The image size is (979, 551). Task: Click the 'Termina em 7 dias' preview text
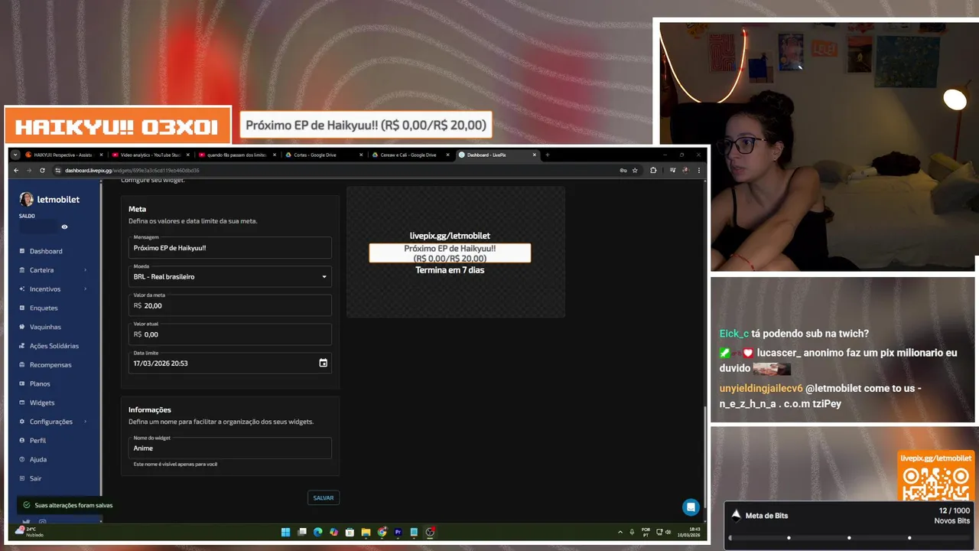(450, 270)
